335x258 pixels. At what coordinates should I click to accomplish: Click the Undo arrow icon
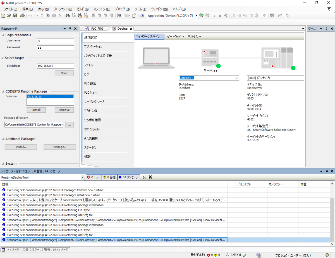point(30,16)
